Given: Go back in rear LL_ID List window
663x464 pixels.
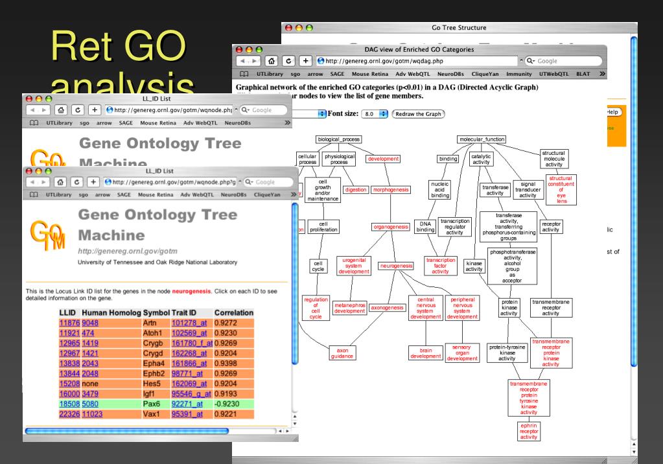Looking at the screenshot, I should pyautogui.click(x=32, y=110).
